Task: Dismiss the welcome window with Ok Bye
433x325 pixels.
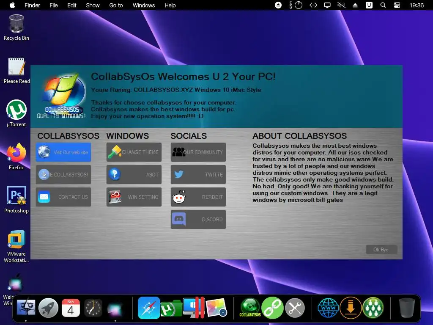Action: click(x=381, y=250)
